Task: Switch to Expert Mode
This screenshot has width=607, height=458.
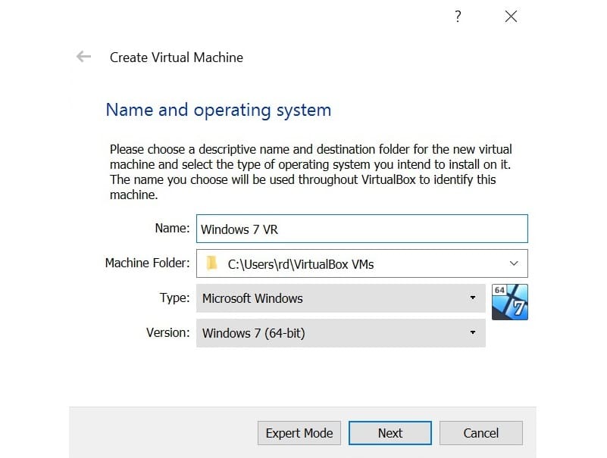Action: [x=299, y=433]
